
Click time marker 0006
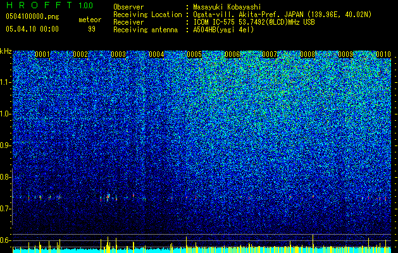pyautogui.click(x=232, y=54)
